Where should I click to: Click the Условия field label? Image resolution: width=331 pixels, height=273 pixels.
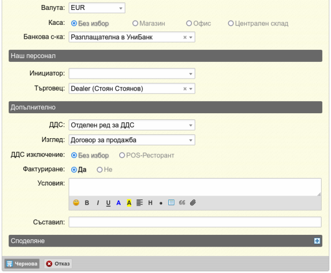click(x=51, y=183)
